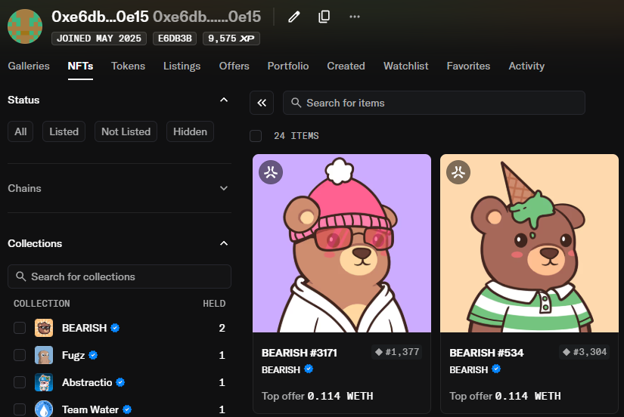Open the three-dot more options menu
This screenshot has width=624, height=417.
(x=354, y=17)
